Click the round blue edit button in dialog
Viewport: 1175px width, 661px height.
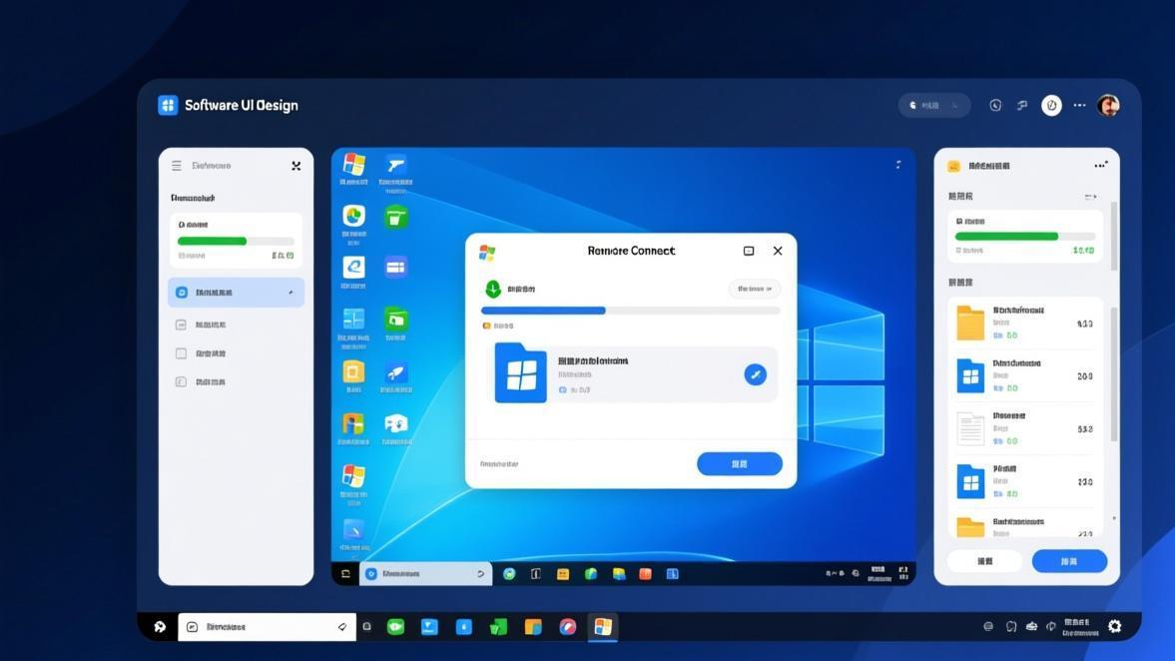pyautogui.click(x=756, y=374)
